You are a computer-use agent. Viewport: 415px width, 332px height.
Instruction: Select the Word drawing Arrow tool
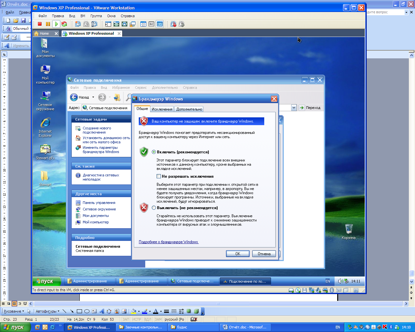point(72,311)
